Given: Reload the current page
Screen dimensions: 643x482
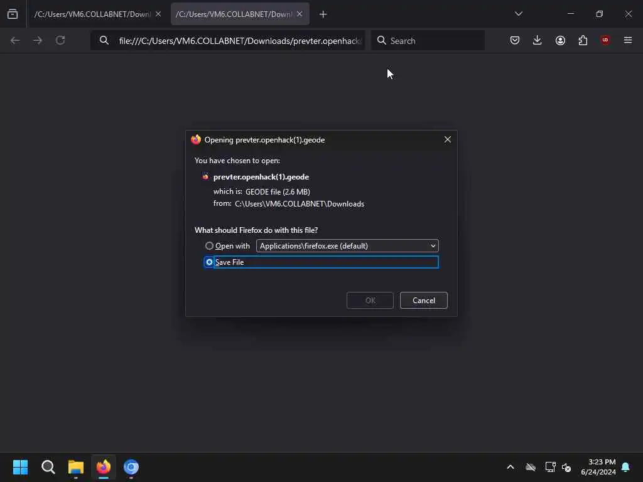Looking at the screenshot, I should coord(60,40).
